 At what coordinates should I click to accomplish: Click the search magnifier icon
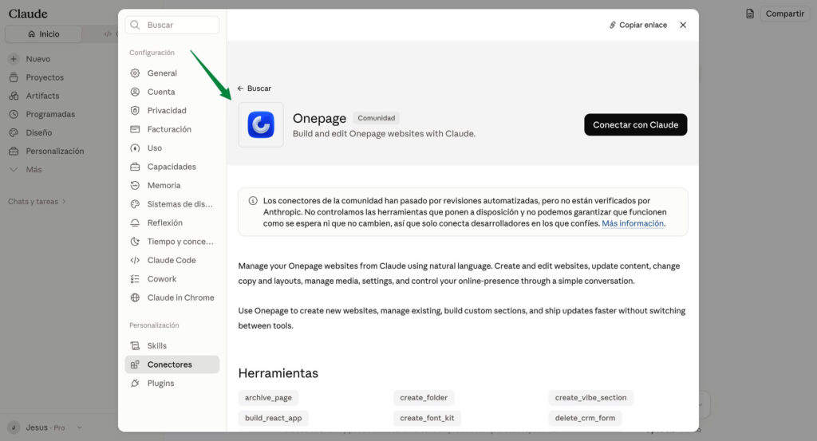click(x=135, y=25)
